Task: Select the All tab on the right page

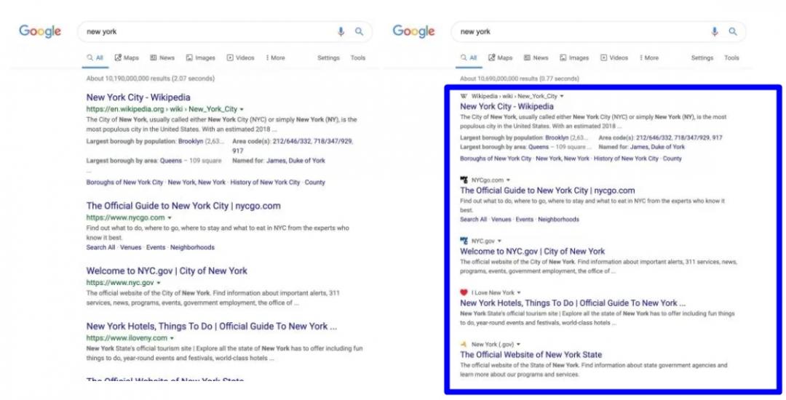Action: (x=469, y=58)
